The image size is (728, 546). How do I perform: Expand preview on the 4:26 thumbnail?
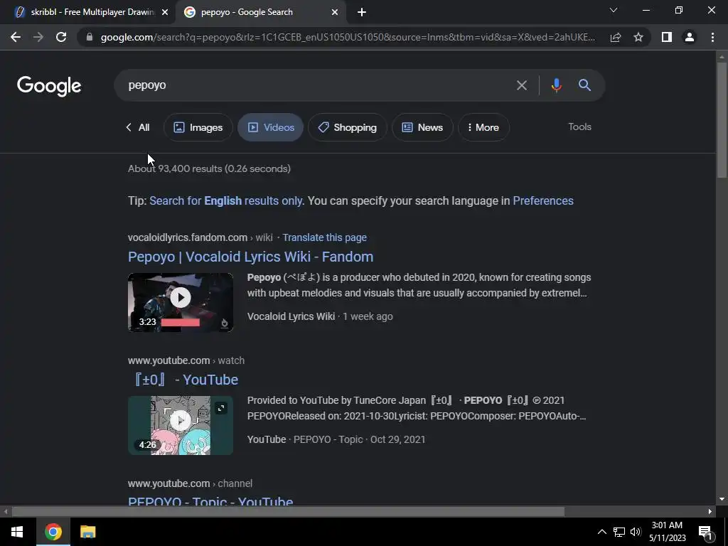coord(222,408)
